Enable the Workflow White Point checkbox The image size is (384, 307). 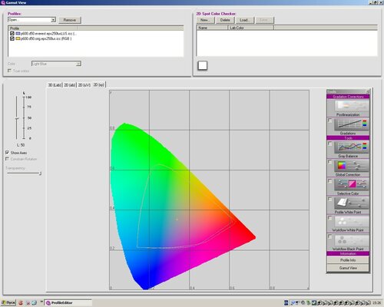330,218
